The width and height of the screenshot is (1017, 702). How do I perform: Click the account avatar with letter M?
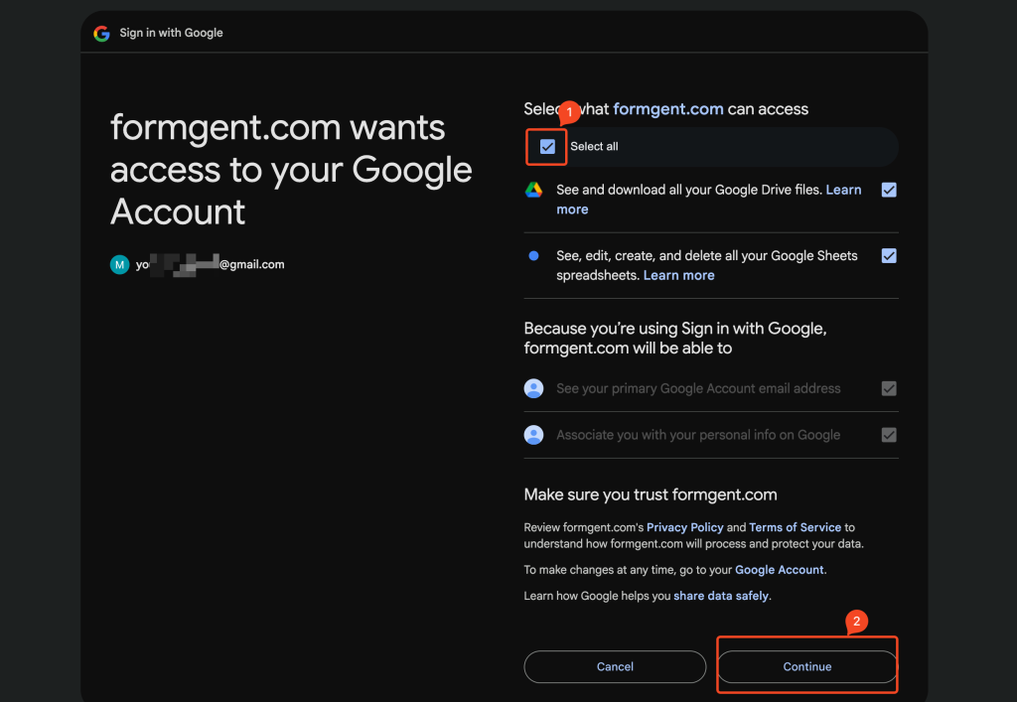click(119, 264)
